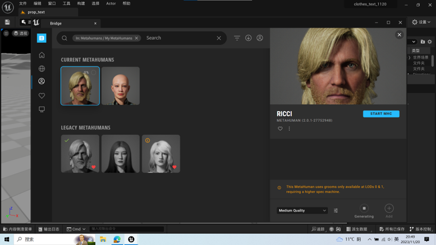The width and height of the screenshot is (436, 245).
Task: Select the legacy gray-haired man thumbnail
Action: (x=80, y=154)
